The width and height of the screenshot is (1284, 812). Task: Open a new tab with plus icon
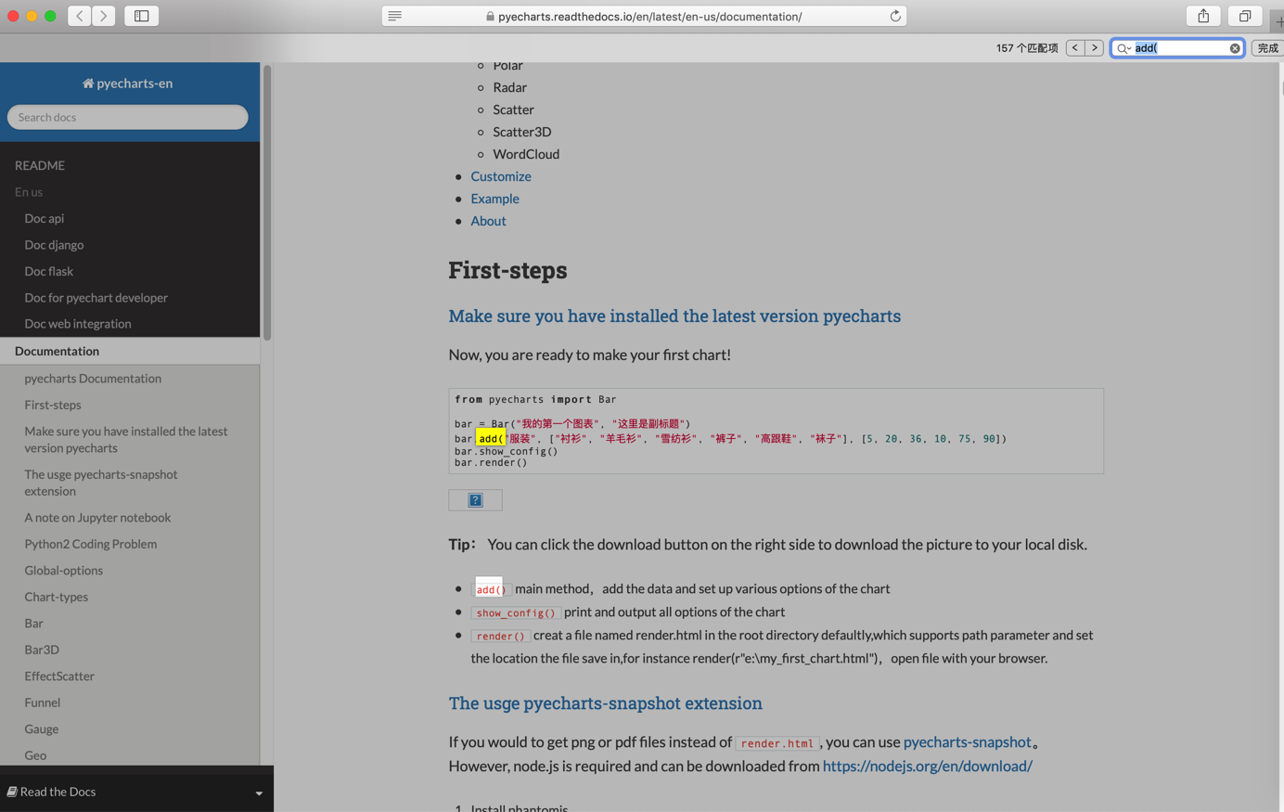[1278, 20]
